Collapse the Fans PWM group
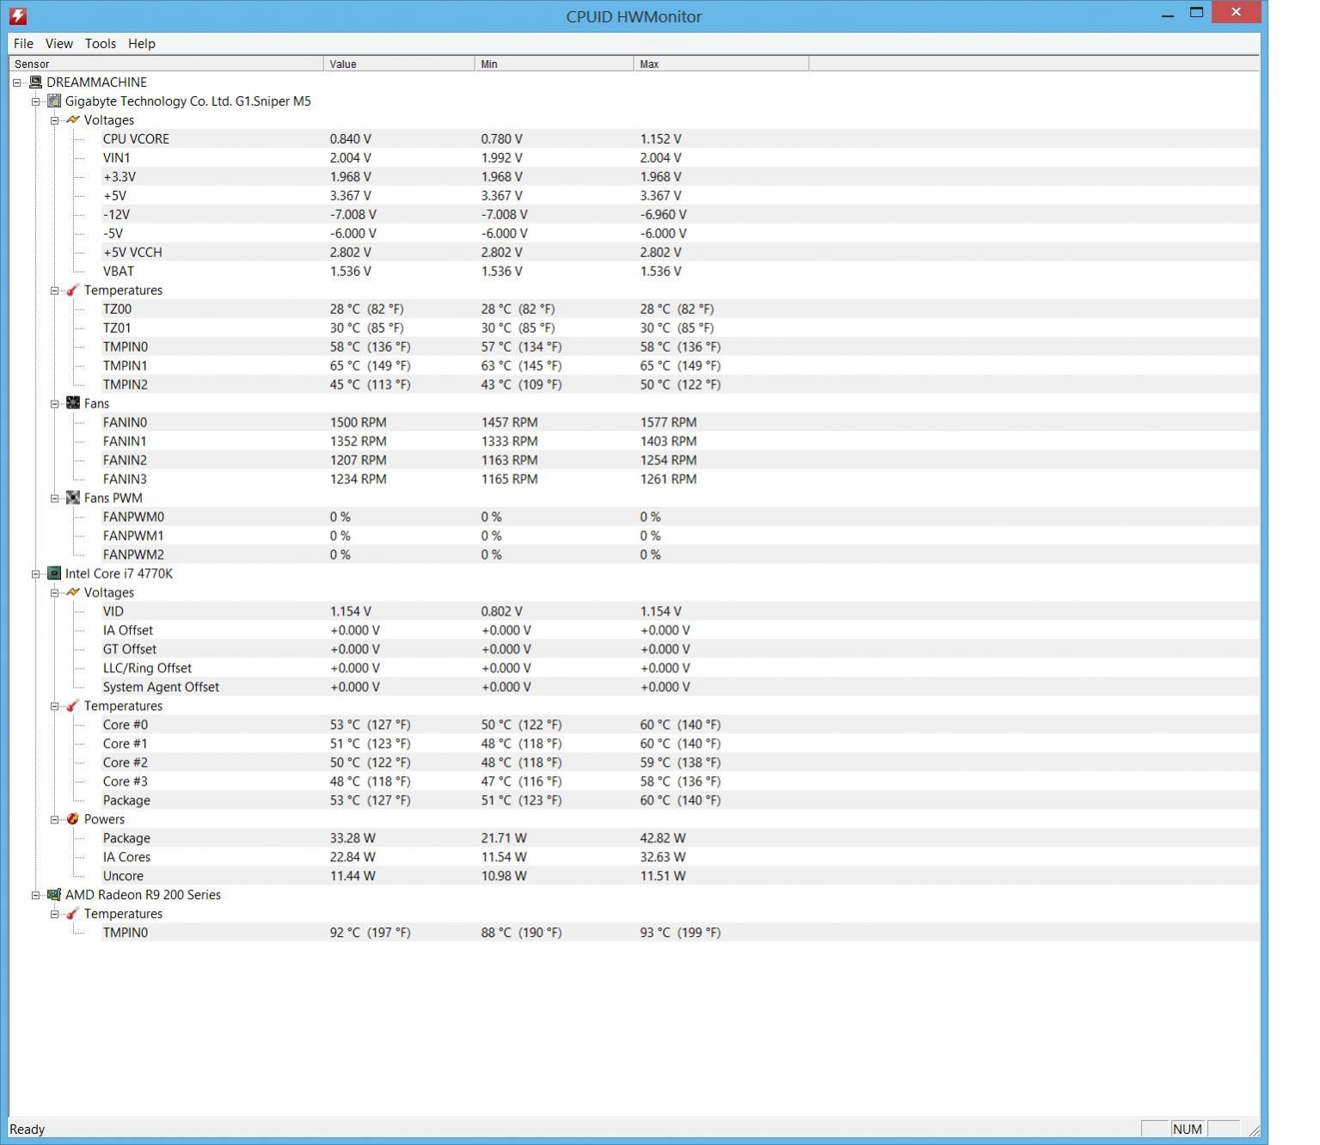 tap(54, 498)
